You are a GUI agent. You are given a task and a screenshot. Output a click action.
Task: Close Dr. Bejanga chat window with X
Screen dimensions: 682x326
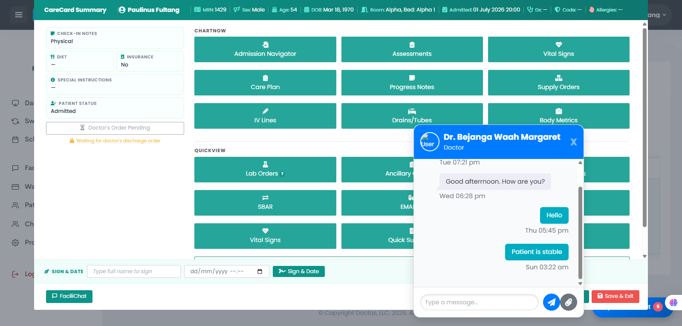click(x=574, y=142)
